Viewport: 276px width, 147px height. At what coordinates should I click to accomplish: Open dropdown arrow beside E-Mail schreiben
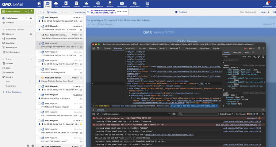(27, 11)
